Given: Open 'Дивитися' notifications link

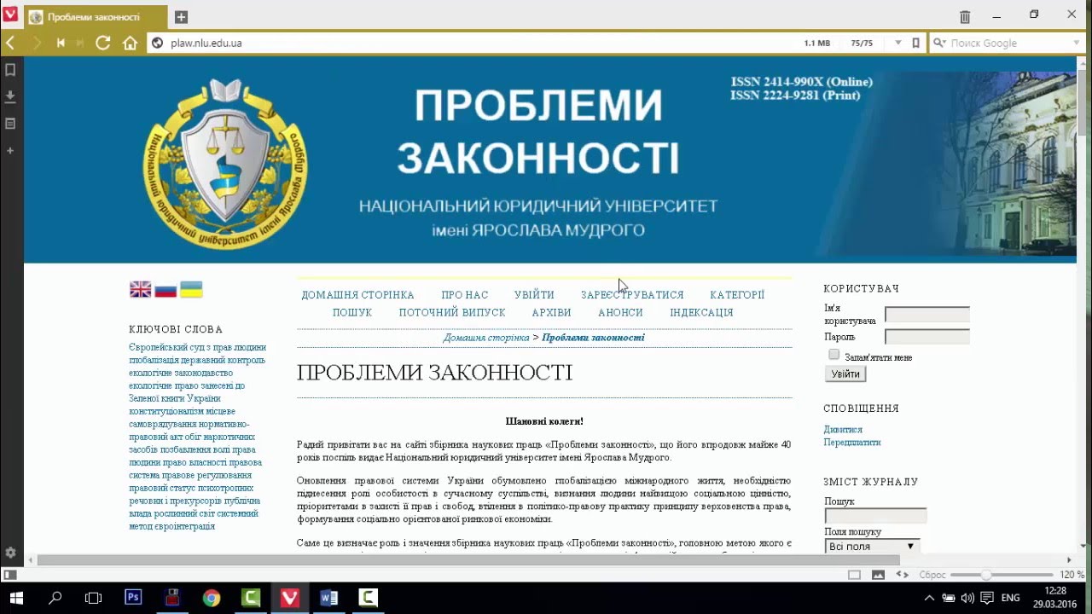Looking at the screenshot, I should pos(843,430).
